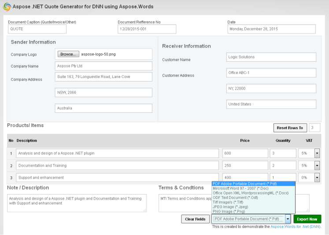The width and height of the screenshot is (329, 235).
Task: Click the Date field showing December 28, 2015
Action: click(271, 29)
